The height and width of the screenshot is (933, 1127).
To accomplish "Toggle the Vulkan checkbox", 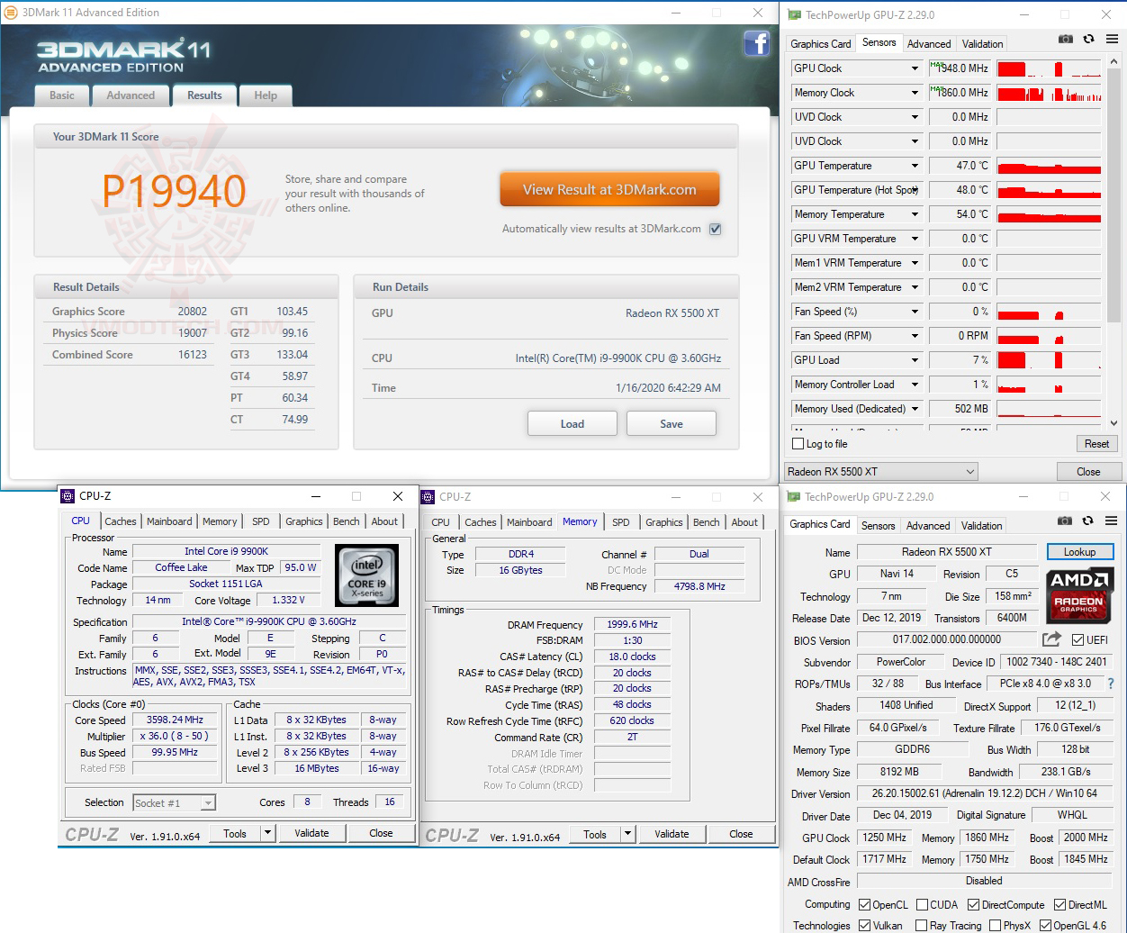I will [x=864, y=926].
